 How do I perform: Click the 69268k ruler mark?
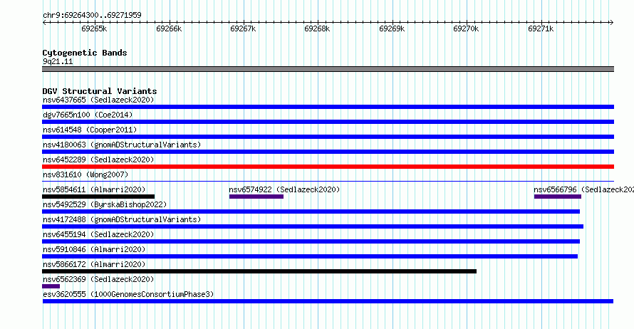[x=318, y=28]
